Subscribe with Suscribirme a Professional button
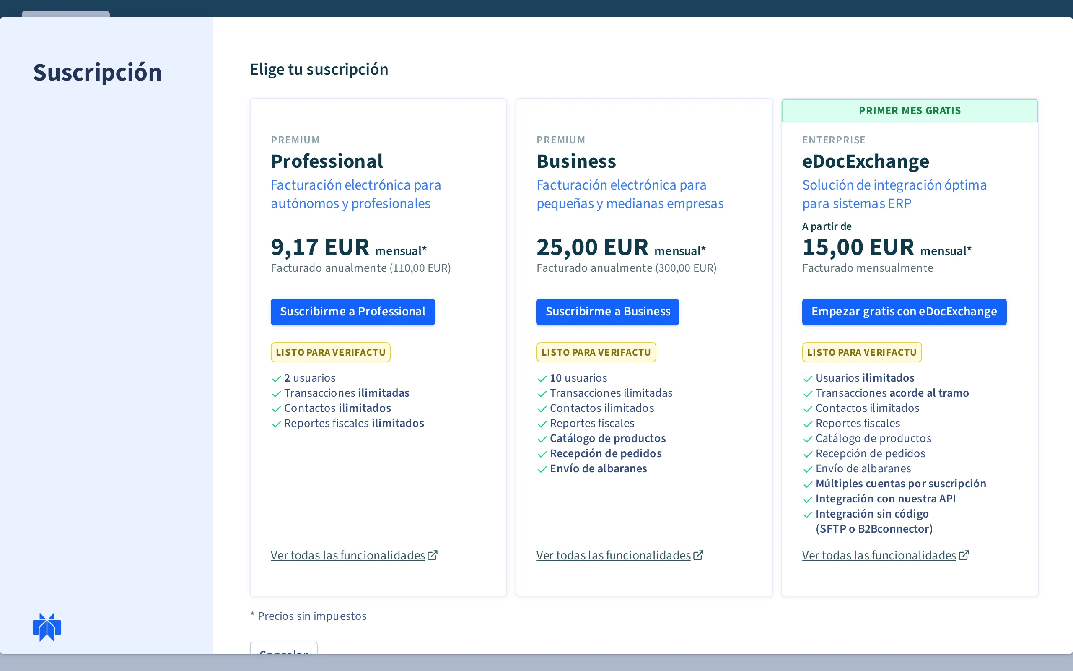1073x671 pixels. (352, 312)
